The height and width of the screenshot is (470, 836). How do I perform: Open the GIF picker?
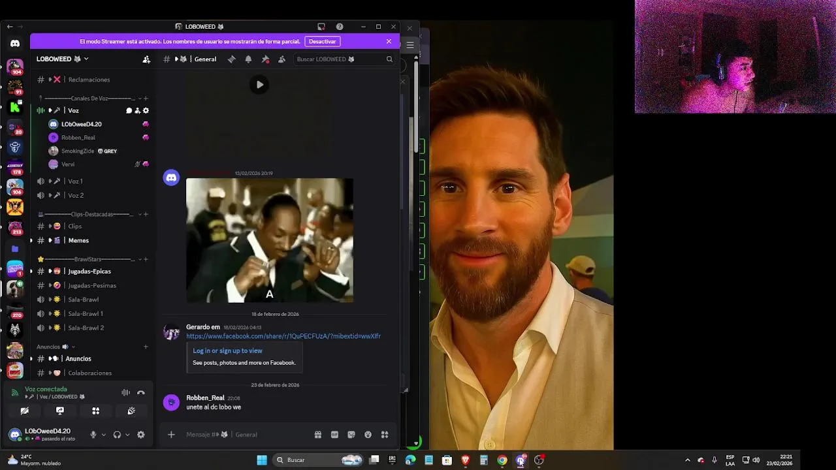(x=334, y=435)
